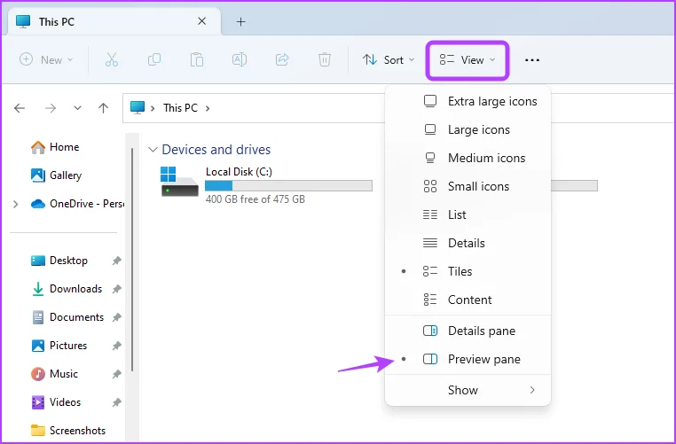The image size is (676, 444).
Task: Switch to the This PC tab
Action: (x=114, y=21)
